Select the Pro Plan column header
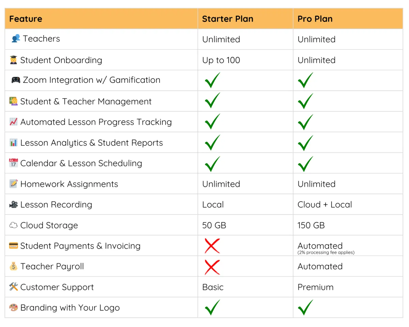The height and width of the screenshot is (327, 409). (348, 19)
